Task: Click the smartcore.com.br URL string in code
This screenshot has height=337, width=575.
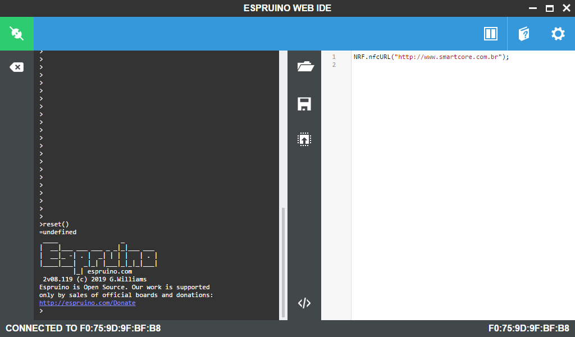Action: [448, 57]
